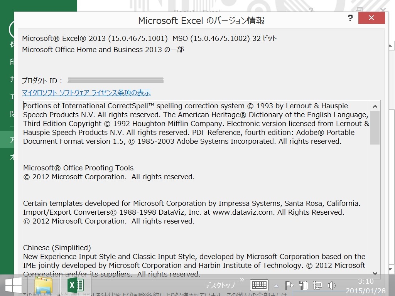
Task: Open the Windows Start button
Action: pyautogui.click(x=13, y=286)
